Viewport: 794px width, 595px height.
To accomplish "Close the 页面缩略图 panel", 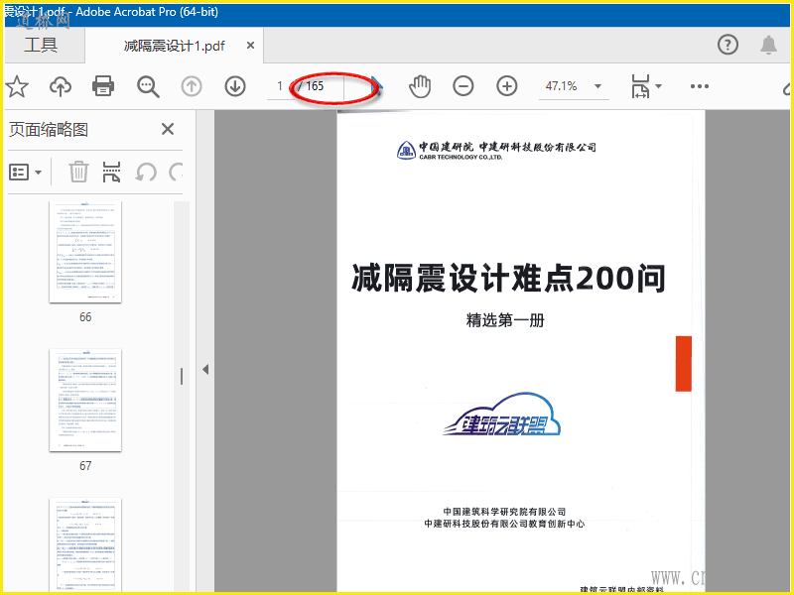I will (x=168, y=129).
